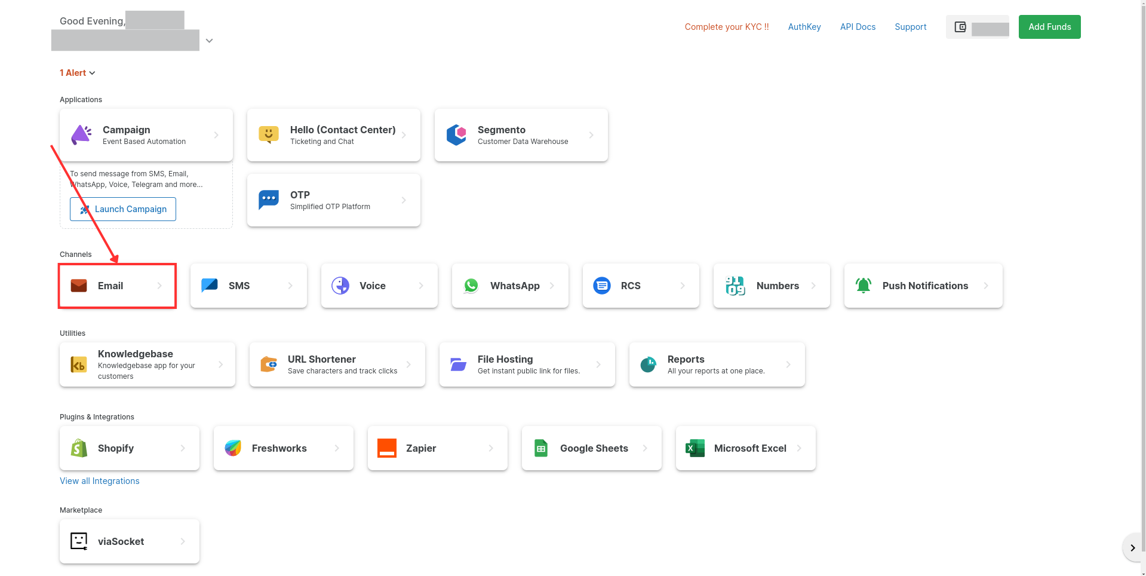Click the Shopify bag icon
This screenshot has width=1146, height=576.
(x=79, y=448)
